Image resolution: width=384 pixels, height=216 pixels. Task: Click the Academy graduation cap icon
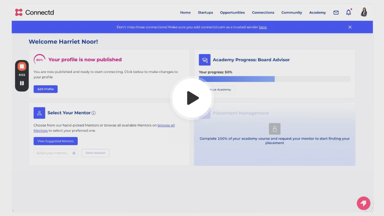[205, 60]
